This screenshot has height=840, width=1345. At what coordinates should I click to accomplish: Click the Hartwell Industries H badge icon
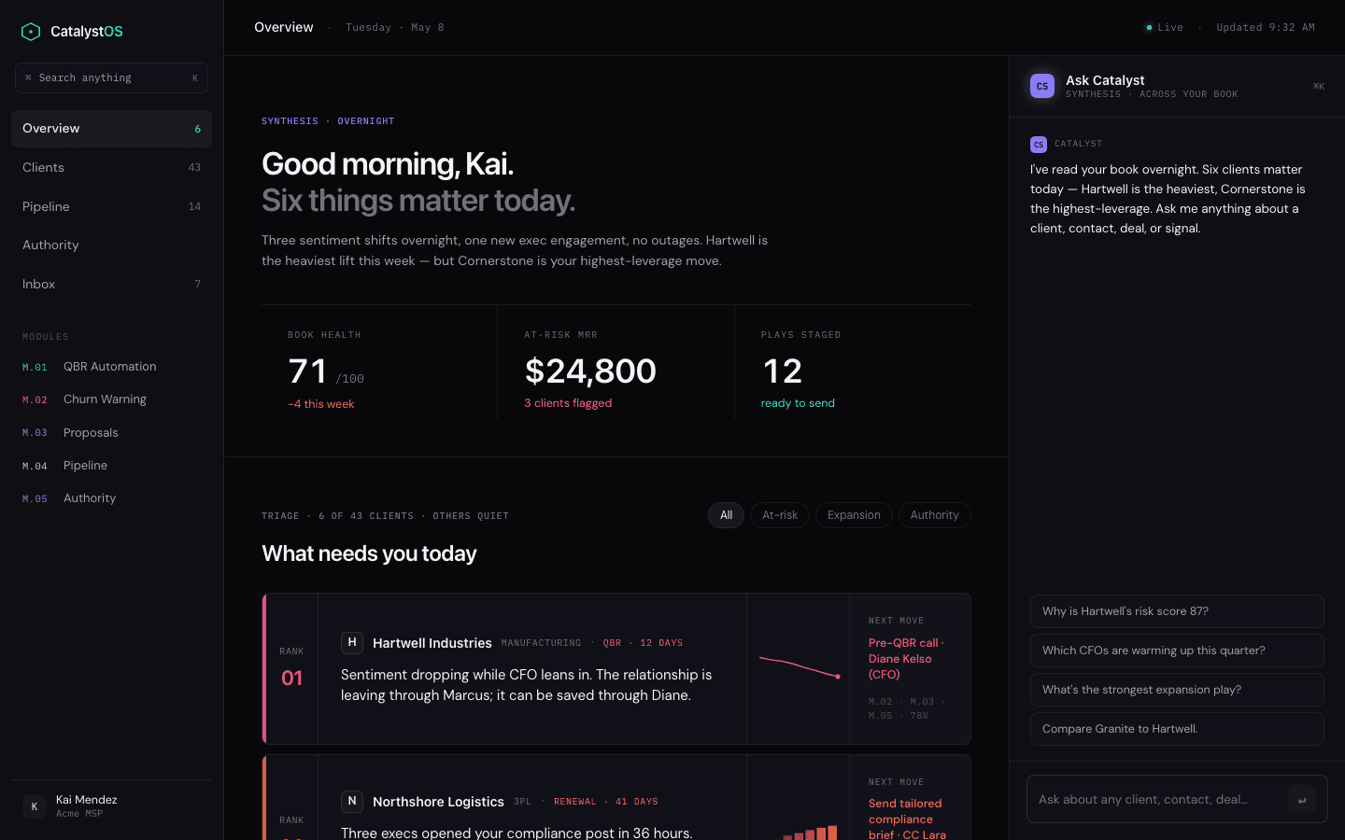click(x=352, y=642)
